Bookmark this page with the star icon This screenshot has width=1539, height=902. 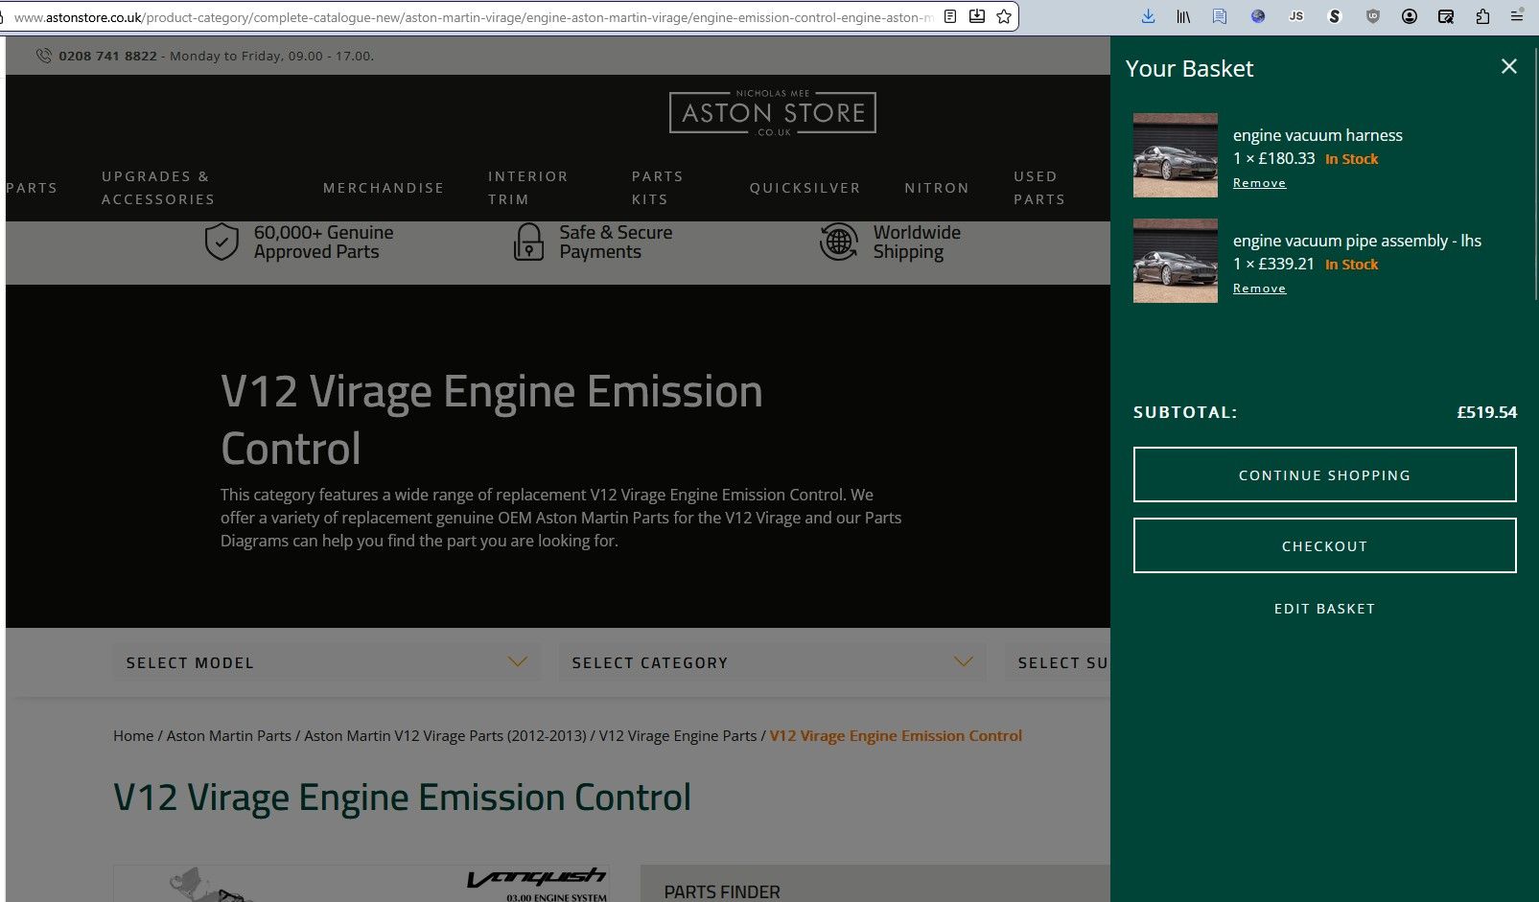point(1004,16)
